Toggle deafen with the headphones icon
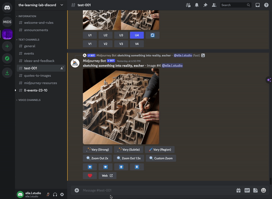Screen dimensions: 272x199 tap(55, 194)
